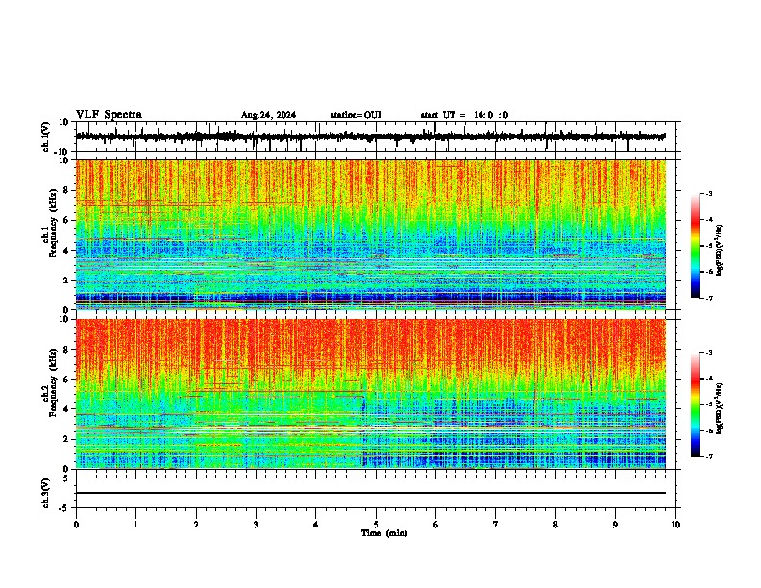Screen dimensions: 761x588
Task: Click time axis tick label 9
Action: click(x=615, y=525)
